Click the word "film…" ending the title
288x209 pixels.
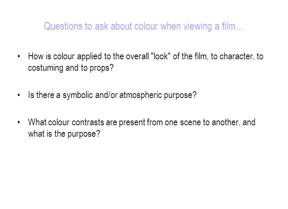(x=233, y=26)
